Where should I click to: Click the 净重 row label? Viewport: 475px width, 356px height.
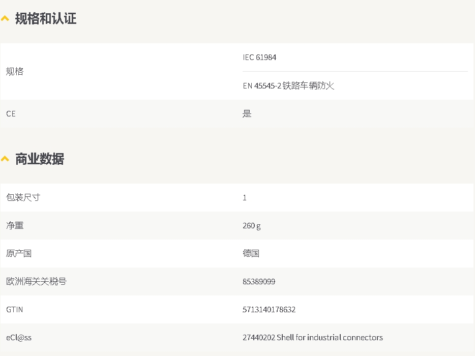(x=15, y=225)
